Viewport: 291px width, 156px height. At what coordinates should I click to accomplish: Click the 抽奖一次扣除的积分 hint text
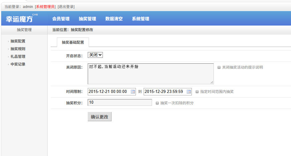(x=177, y=103)
